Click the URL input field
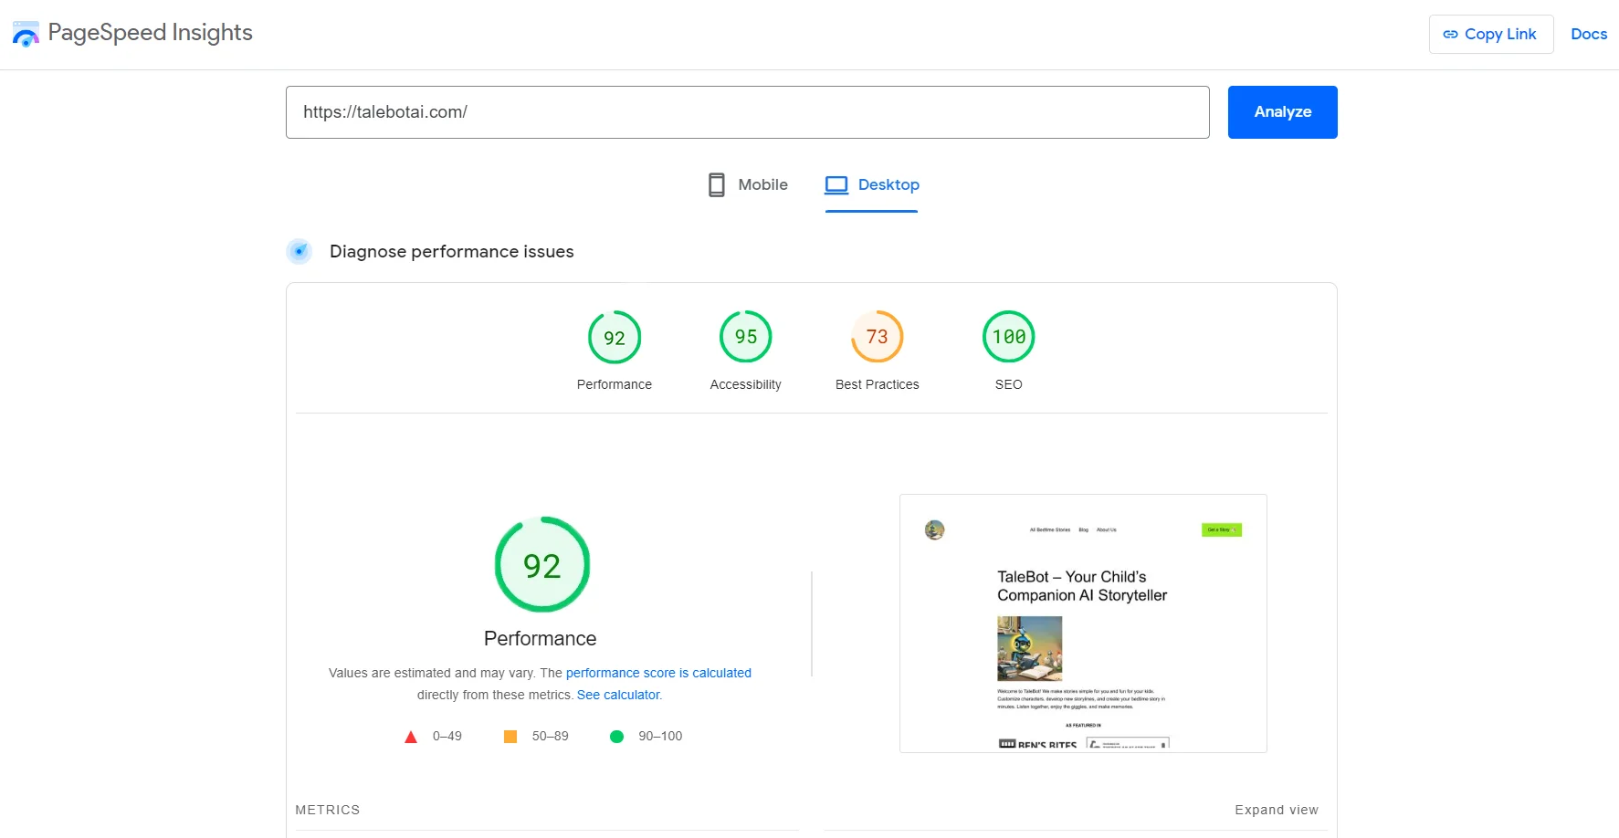 pos(747,112)
